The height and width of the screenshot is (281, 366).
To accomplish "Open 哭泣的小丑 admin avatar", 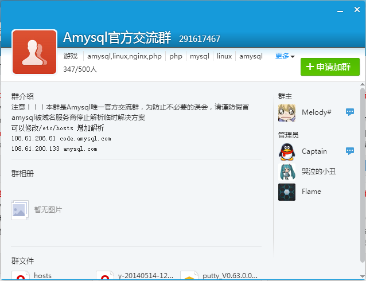I will [287, 171].
